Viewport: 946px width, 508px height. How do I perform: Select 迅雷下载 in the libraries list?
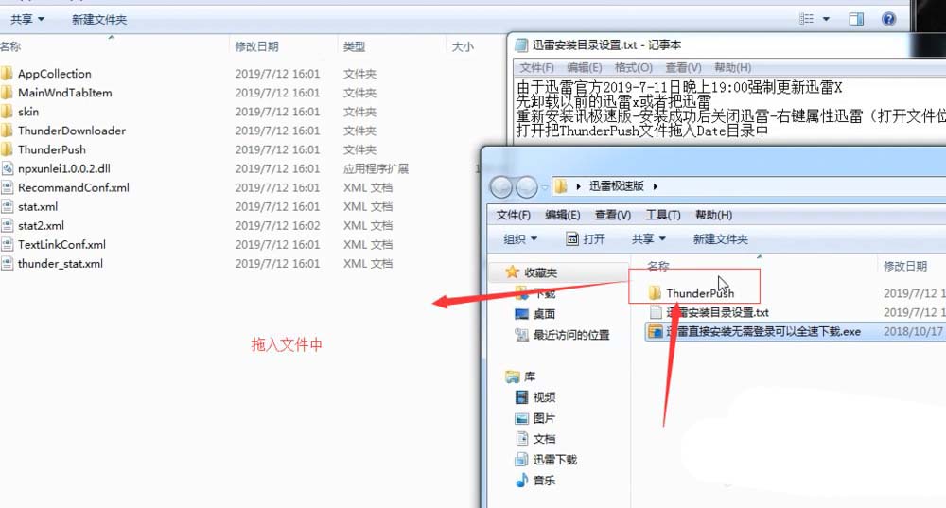click(554, 460)
